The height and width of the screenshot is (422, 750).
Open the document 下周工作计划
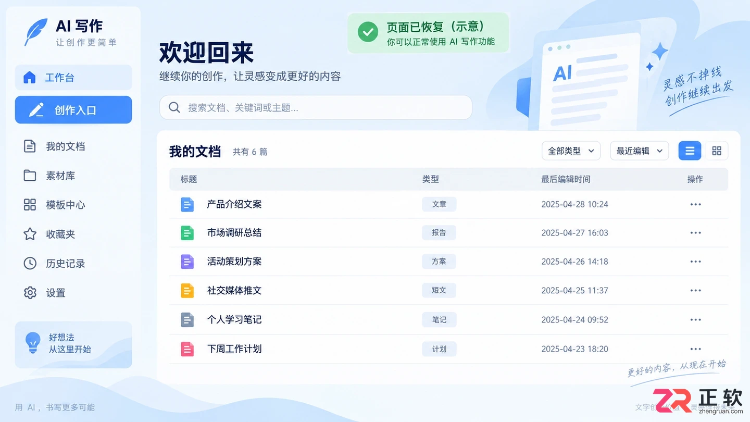pyautogui.click(x=234, y=349)
